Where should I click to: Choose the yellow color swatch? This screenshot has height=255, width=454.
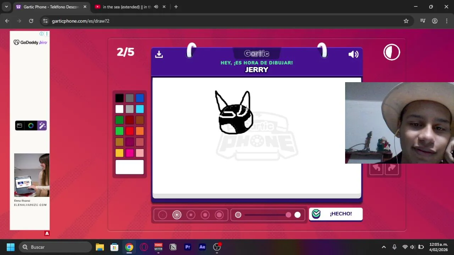tap(120, 153)
